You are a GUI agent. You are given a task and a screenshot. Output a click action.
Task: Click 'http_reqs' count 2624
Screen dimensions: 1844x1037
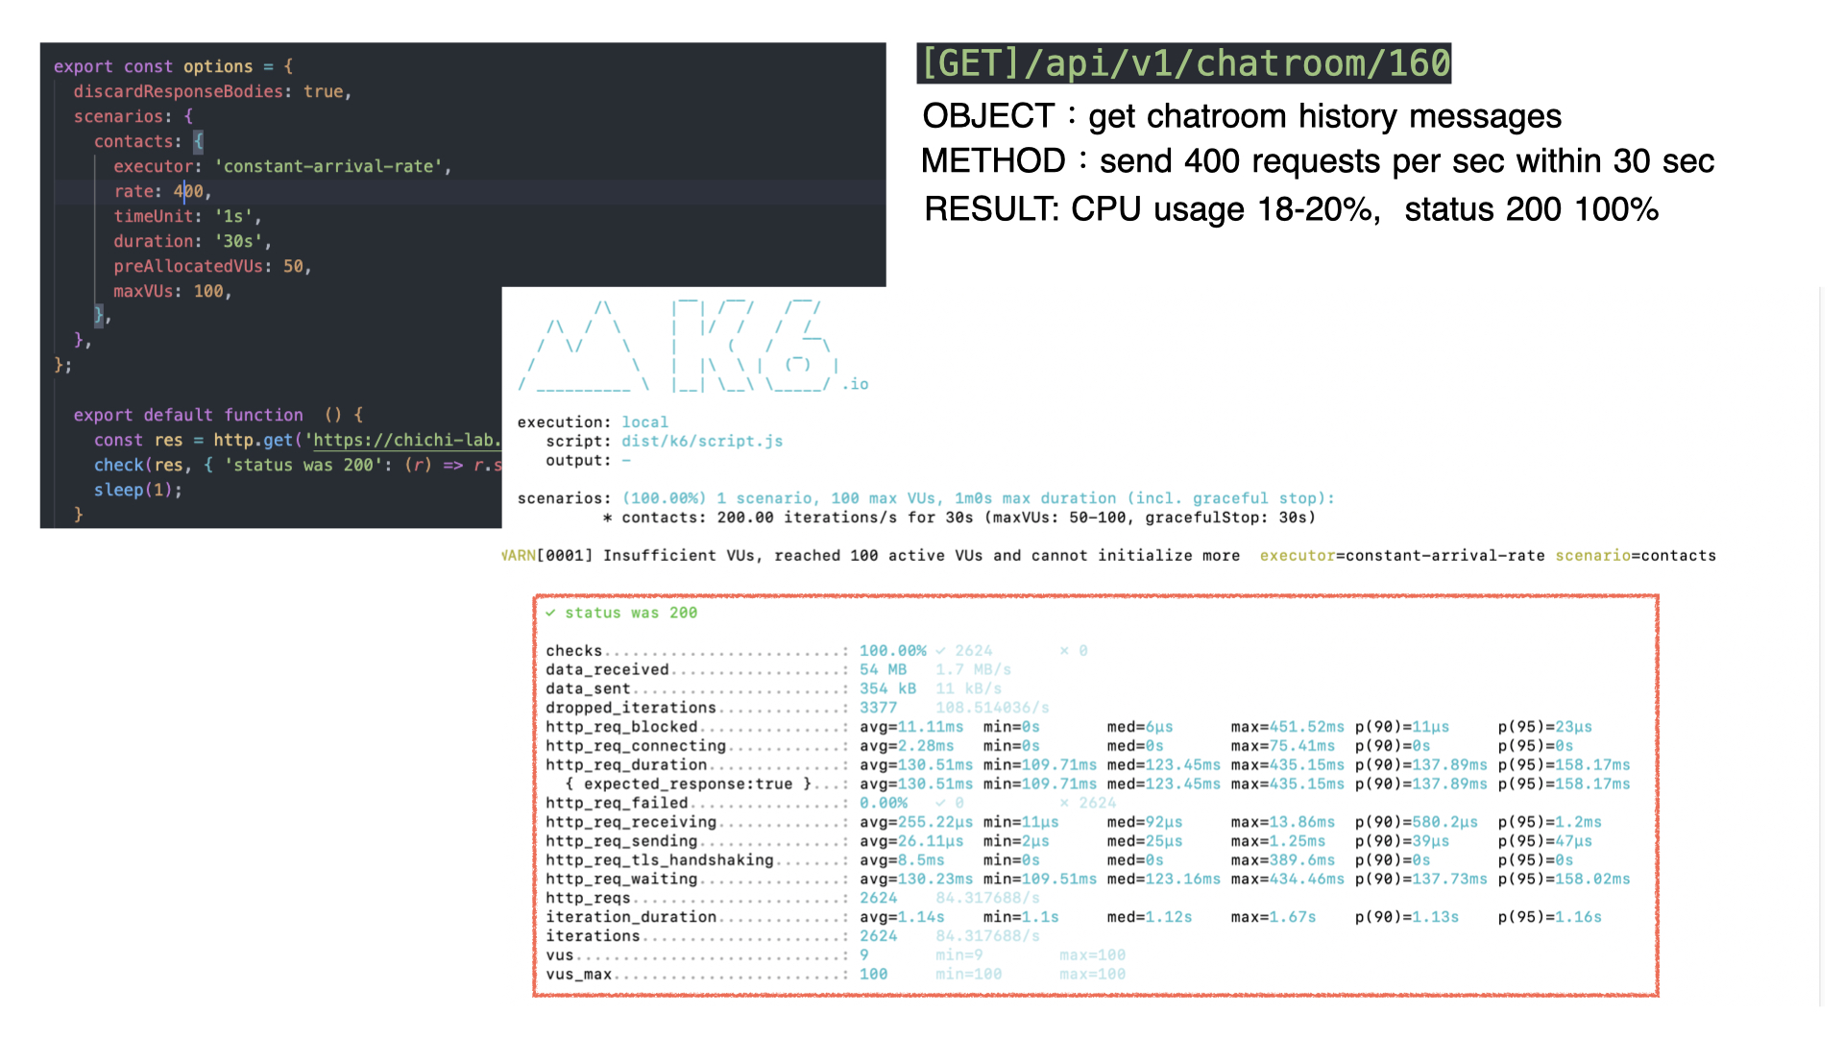(x=878, y=898)
